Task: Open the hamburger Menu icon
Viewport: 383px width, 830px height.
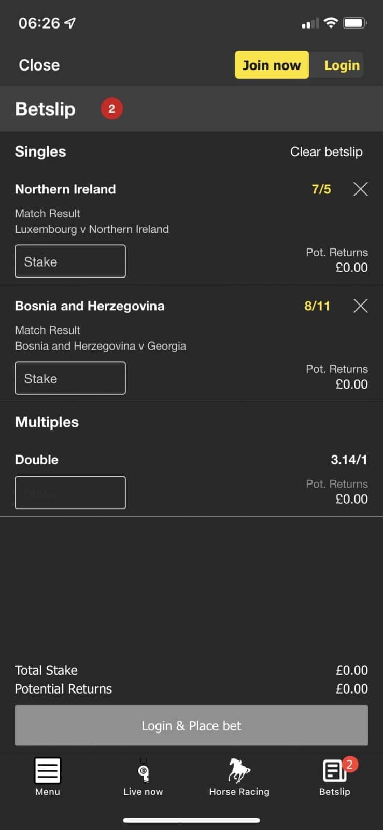Action: pos(48,770)
